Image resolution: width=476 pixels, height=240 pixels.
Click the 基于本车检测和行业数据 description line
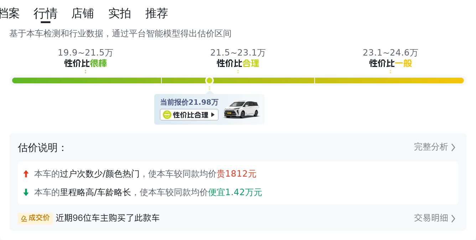[120, 33]
